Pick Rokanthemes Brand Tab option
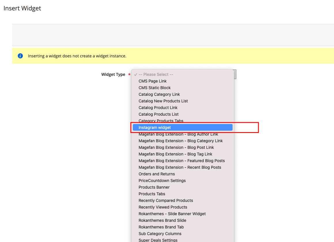This screenshot has height=242, width=334. click(x=182, y=227)
